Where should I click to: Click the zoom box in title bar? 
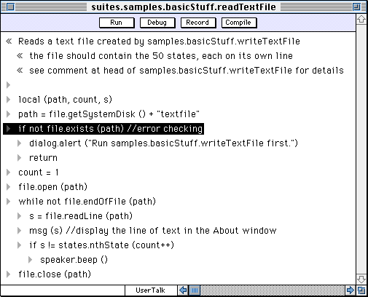click(356, 7)
